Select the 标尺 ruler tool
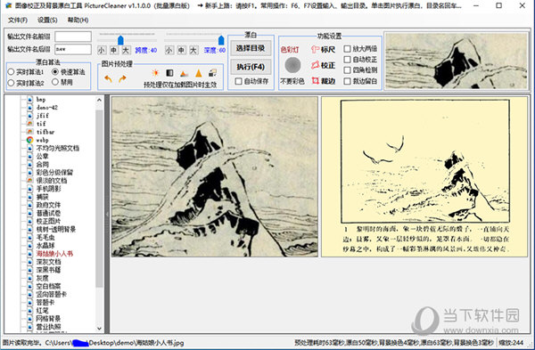The image size is (535, 350). [323, 49]
